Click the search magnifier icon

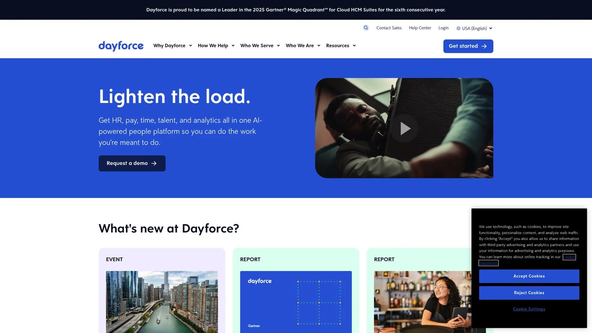tap(366, 28)
